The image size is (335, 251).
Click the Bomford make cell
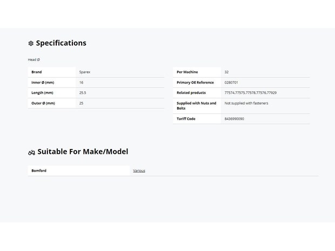pos(79,171)
